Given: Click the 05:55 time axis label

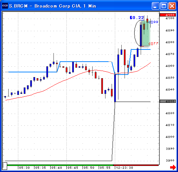Looking at the screenshot, I should tap(105, 168).
